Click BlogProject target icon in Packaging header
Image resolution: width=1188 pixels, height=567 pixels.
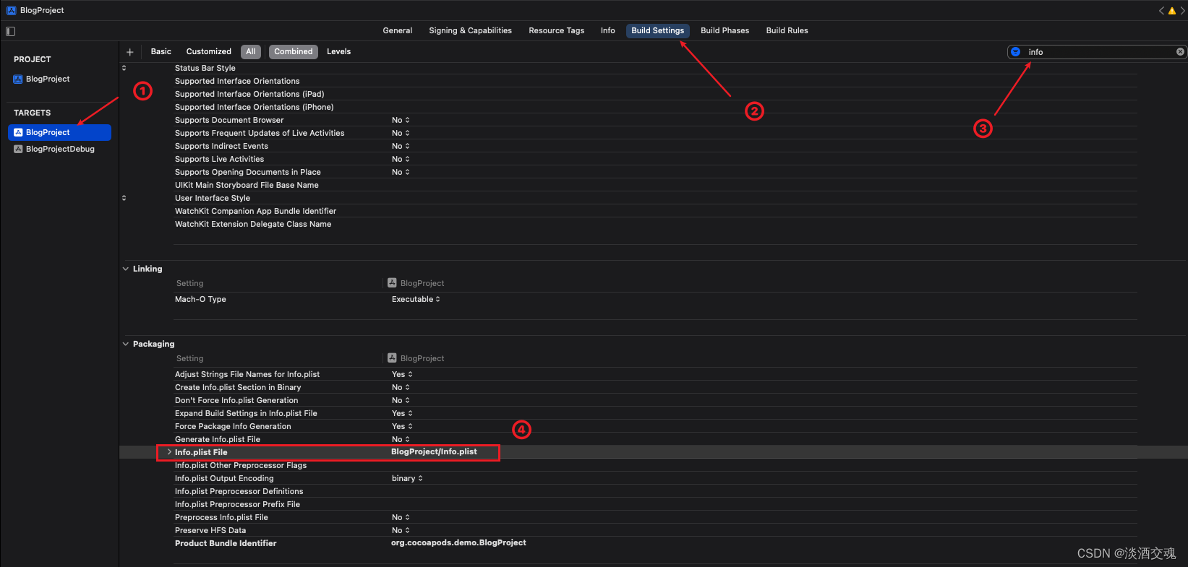pyautogui.click(x=392, y=358)
